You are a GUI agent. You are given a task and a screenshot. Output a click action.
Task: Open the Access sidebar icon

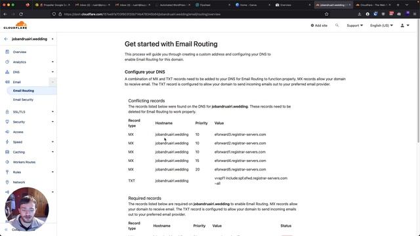point(7,132)
